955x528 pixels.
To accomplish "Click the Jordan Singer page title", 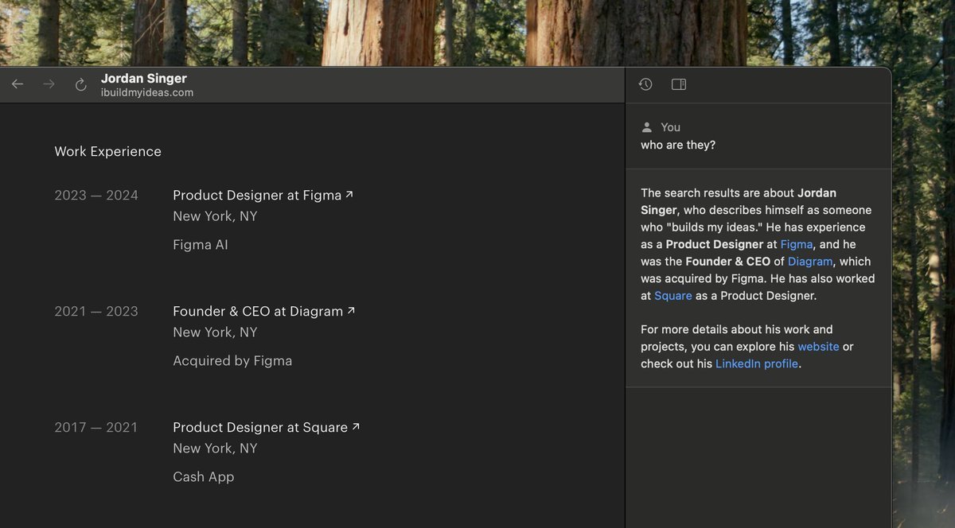I will (x=143, y=78).
